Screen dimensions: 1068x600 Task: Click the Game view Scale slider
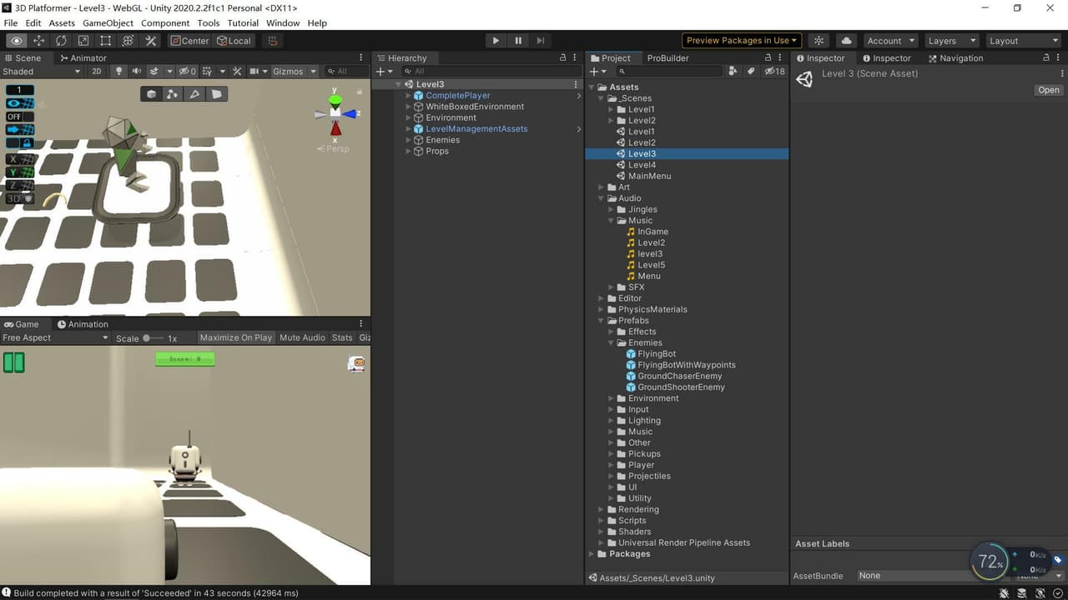(154, 338)
